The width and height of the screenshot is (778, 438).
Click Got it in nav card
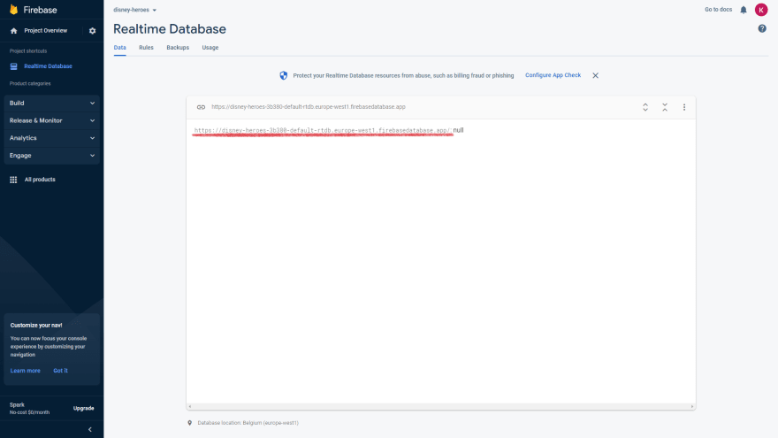pos(60,371)
